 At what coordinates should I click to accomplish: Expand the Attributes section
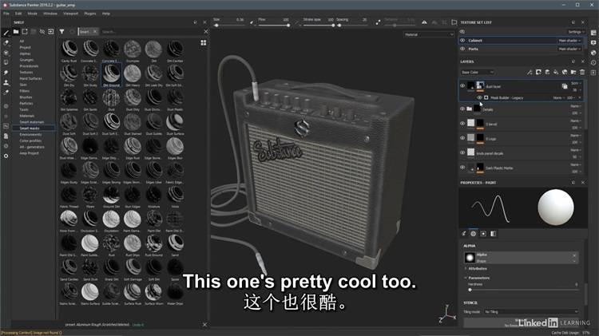[477, 269]
